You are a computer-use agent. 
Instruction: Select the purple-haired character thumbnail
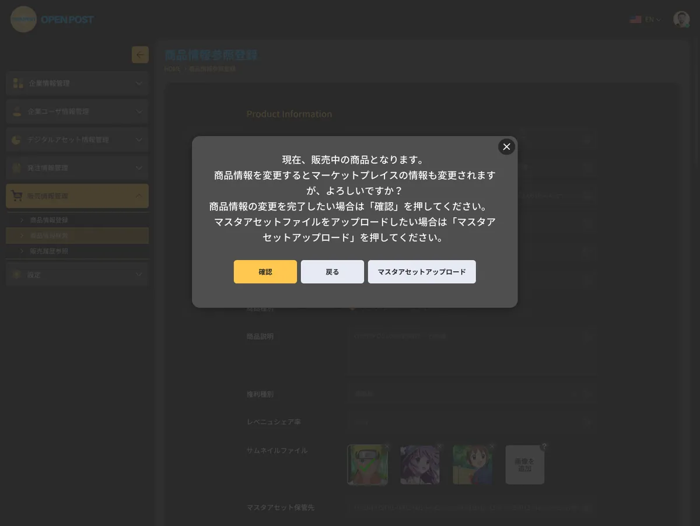pos(420,465)
